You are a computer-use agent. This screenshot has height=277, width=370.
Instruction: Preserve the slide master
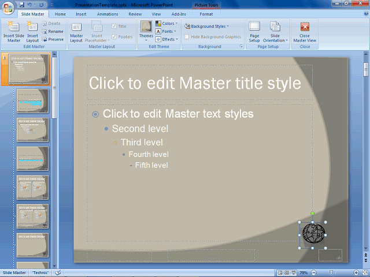53,39
